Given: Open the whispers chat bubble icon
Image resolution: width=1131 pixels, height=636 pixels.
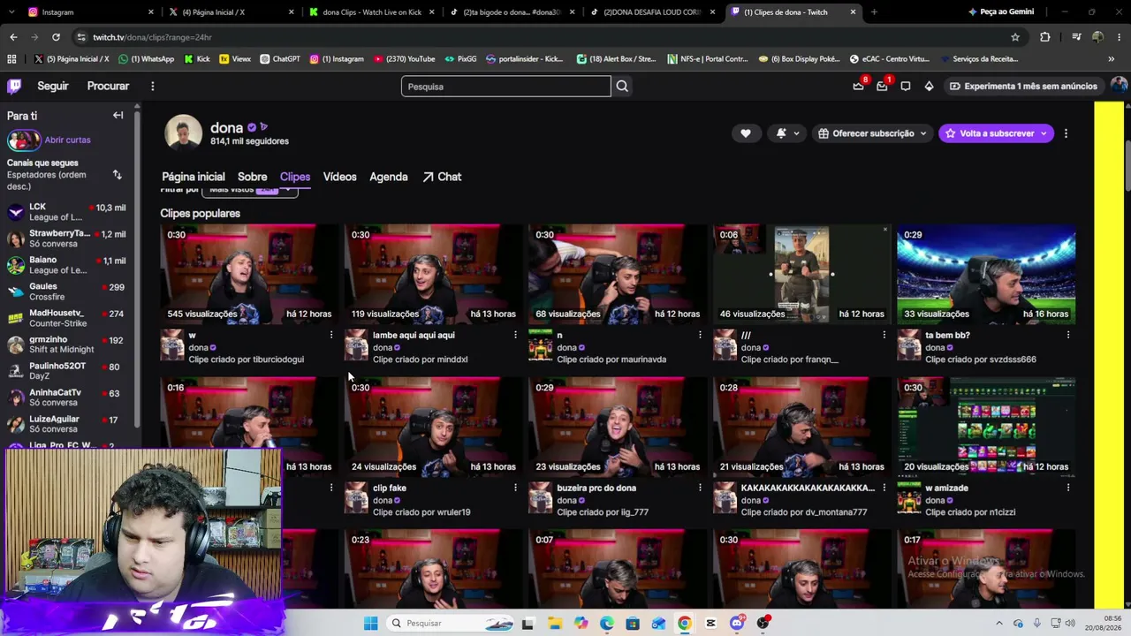Looking at the screenshot, I should click(x=906, y=86).
